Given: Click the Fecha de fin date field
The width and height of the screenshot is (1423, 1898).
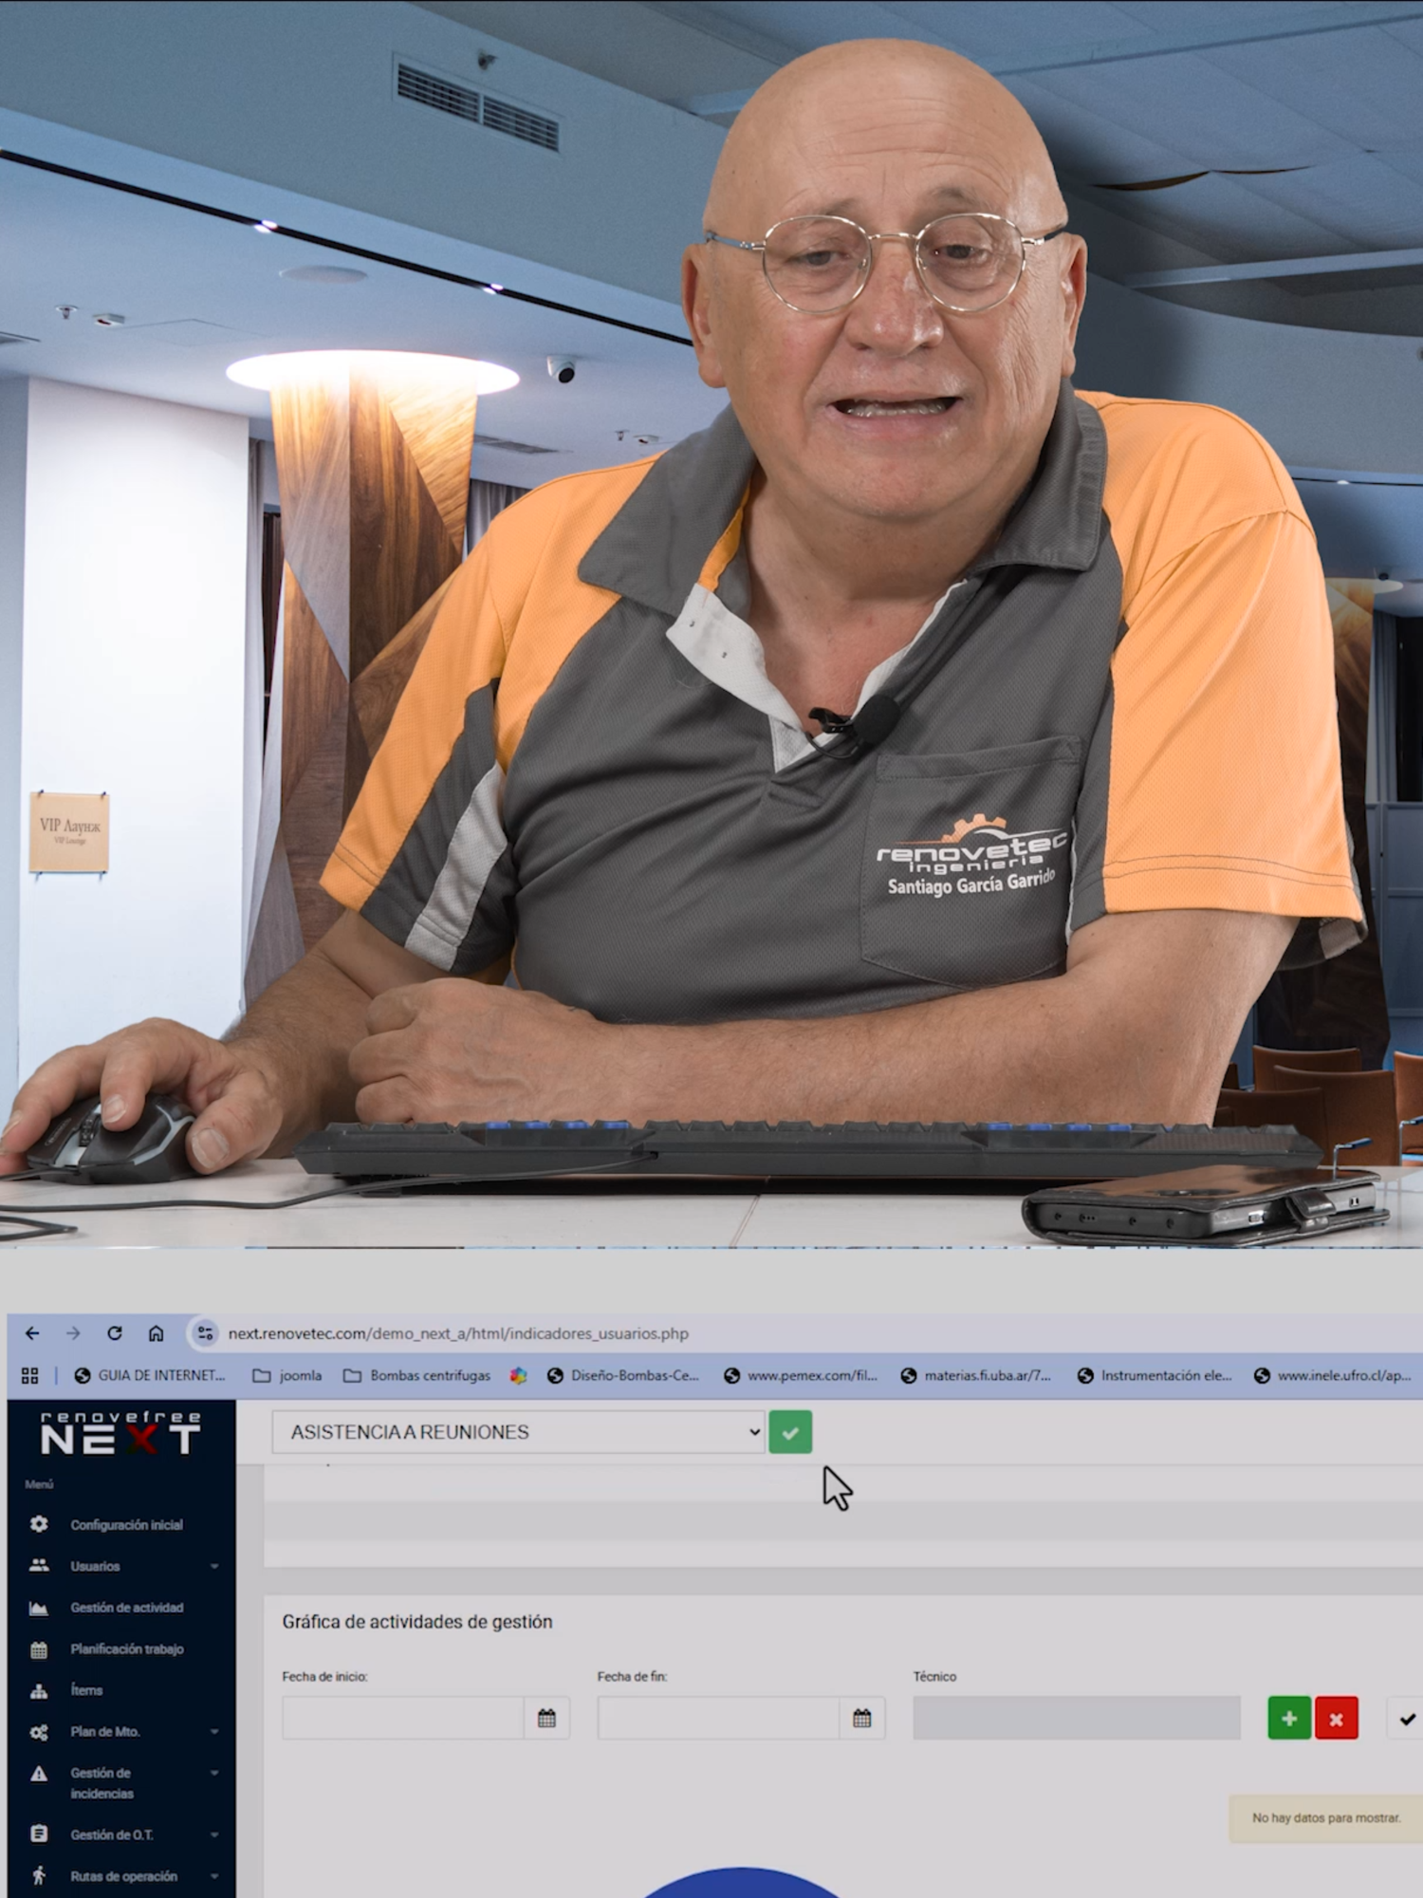Looking at the screenshot, I should click(718, 1719).
